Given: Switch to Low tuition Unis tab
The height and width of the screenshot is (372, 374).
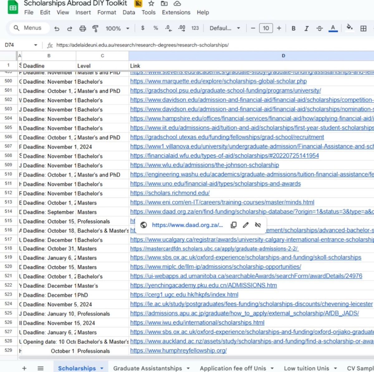Looking at the screenshot, I should click(x=306, y=368).
